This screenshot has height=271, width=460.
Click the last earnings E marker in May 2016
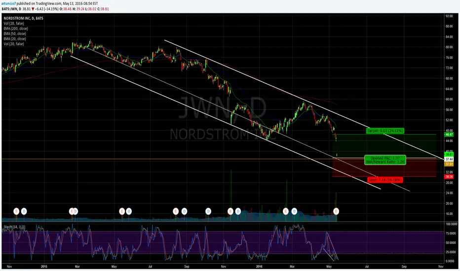(336, 211)
